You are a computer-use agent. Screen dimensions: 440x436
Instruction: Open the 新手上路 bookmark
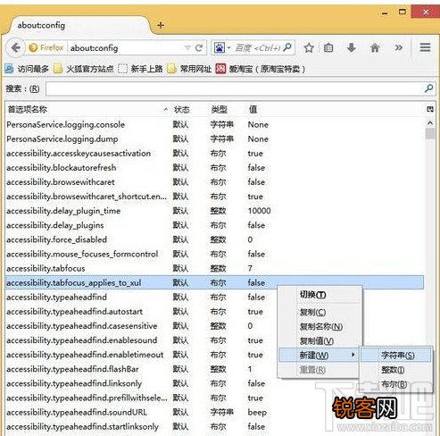pos(140,69)
